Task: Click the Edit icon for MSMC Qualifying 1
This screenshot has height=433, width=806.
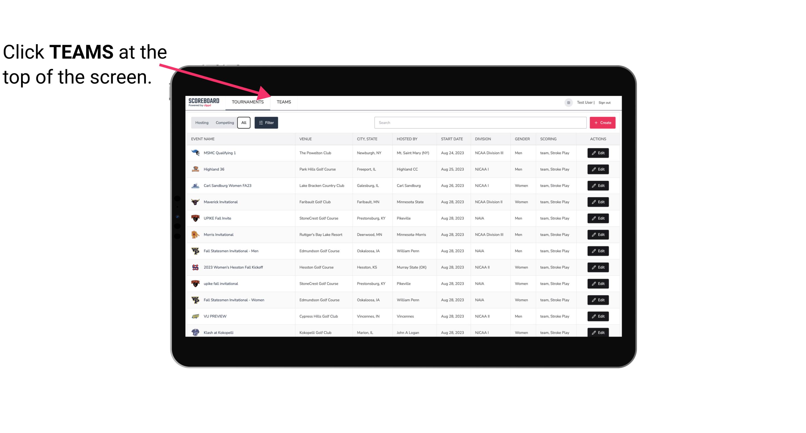Action: coord(598,153)
